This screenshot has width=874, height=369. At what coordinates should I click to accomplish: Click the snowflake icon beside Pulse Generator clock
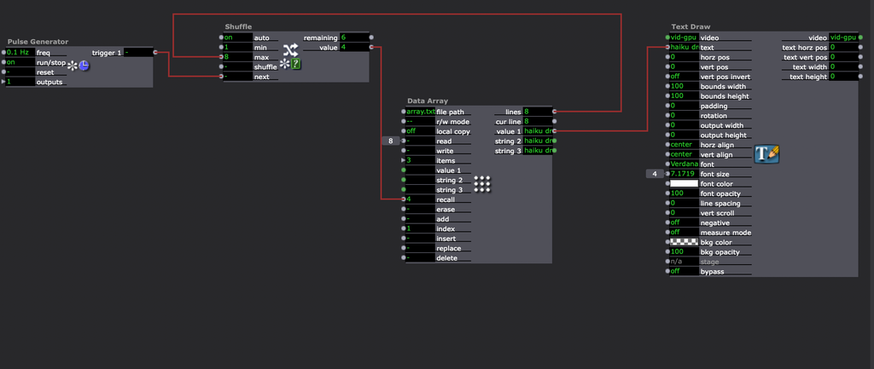click(x=73, y=65)
